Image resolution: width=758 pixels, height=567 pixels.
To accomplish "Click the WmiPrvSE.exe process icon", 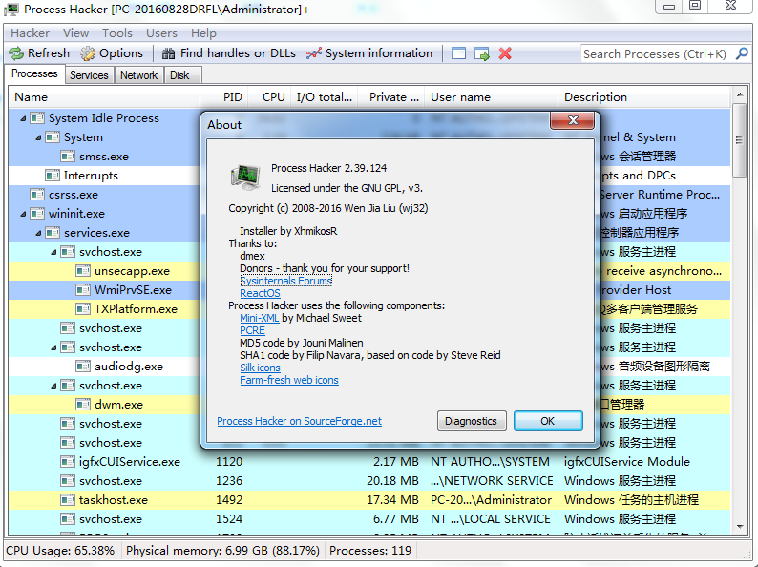I will [x=83, y=290].
